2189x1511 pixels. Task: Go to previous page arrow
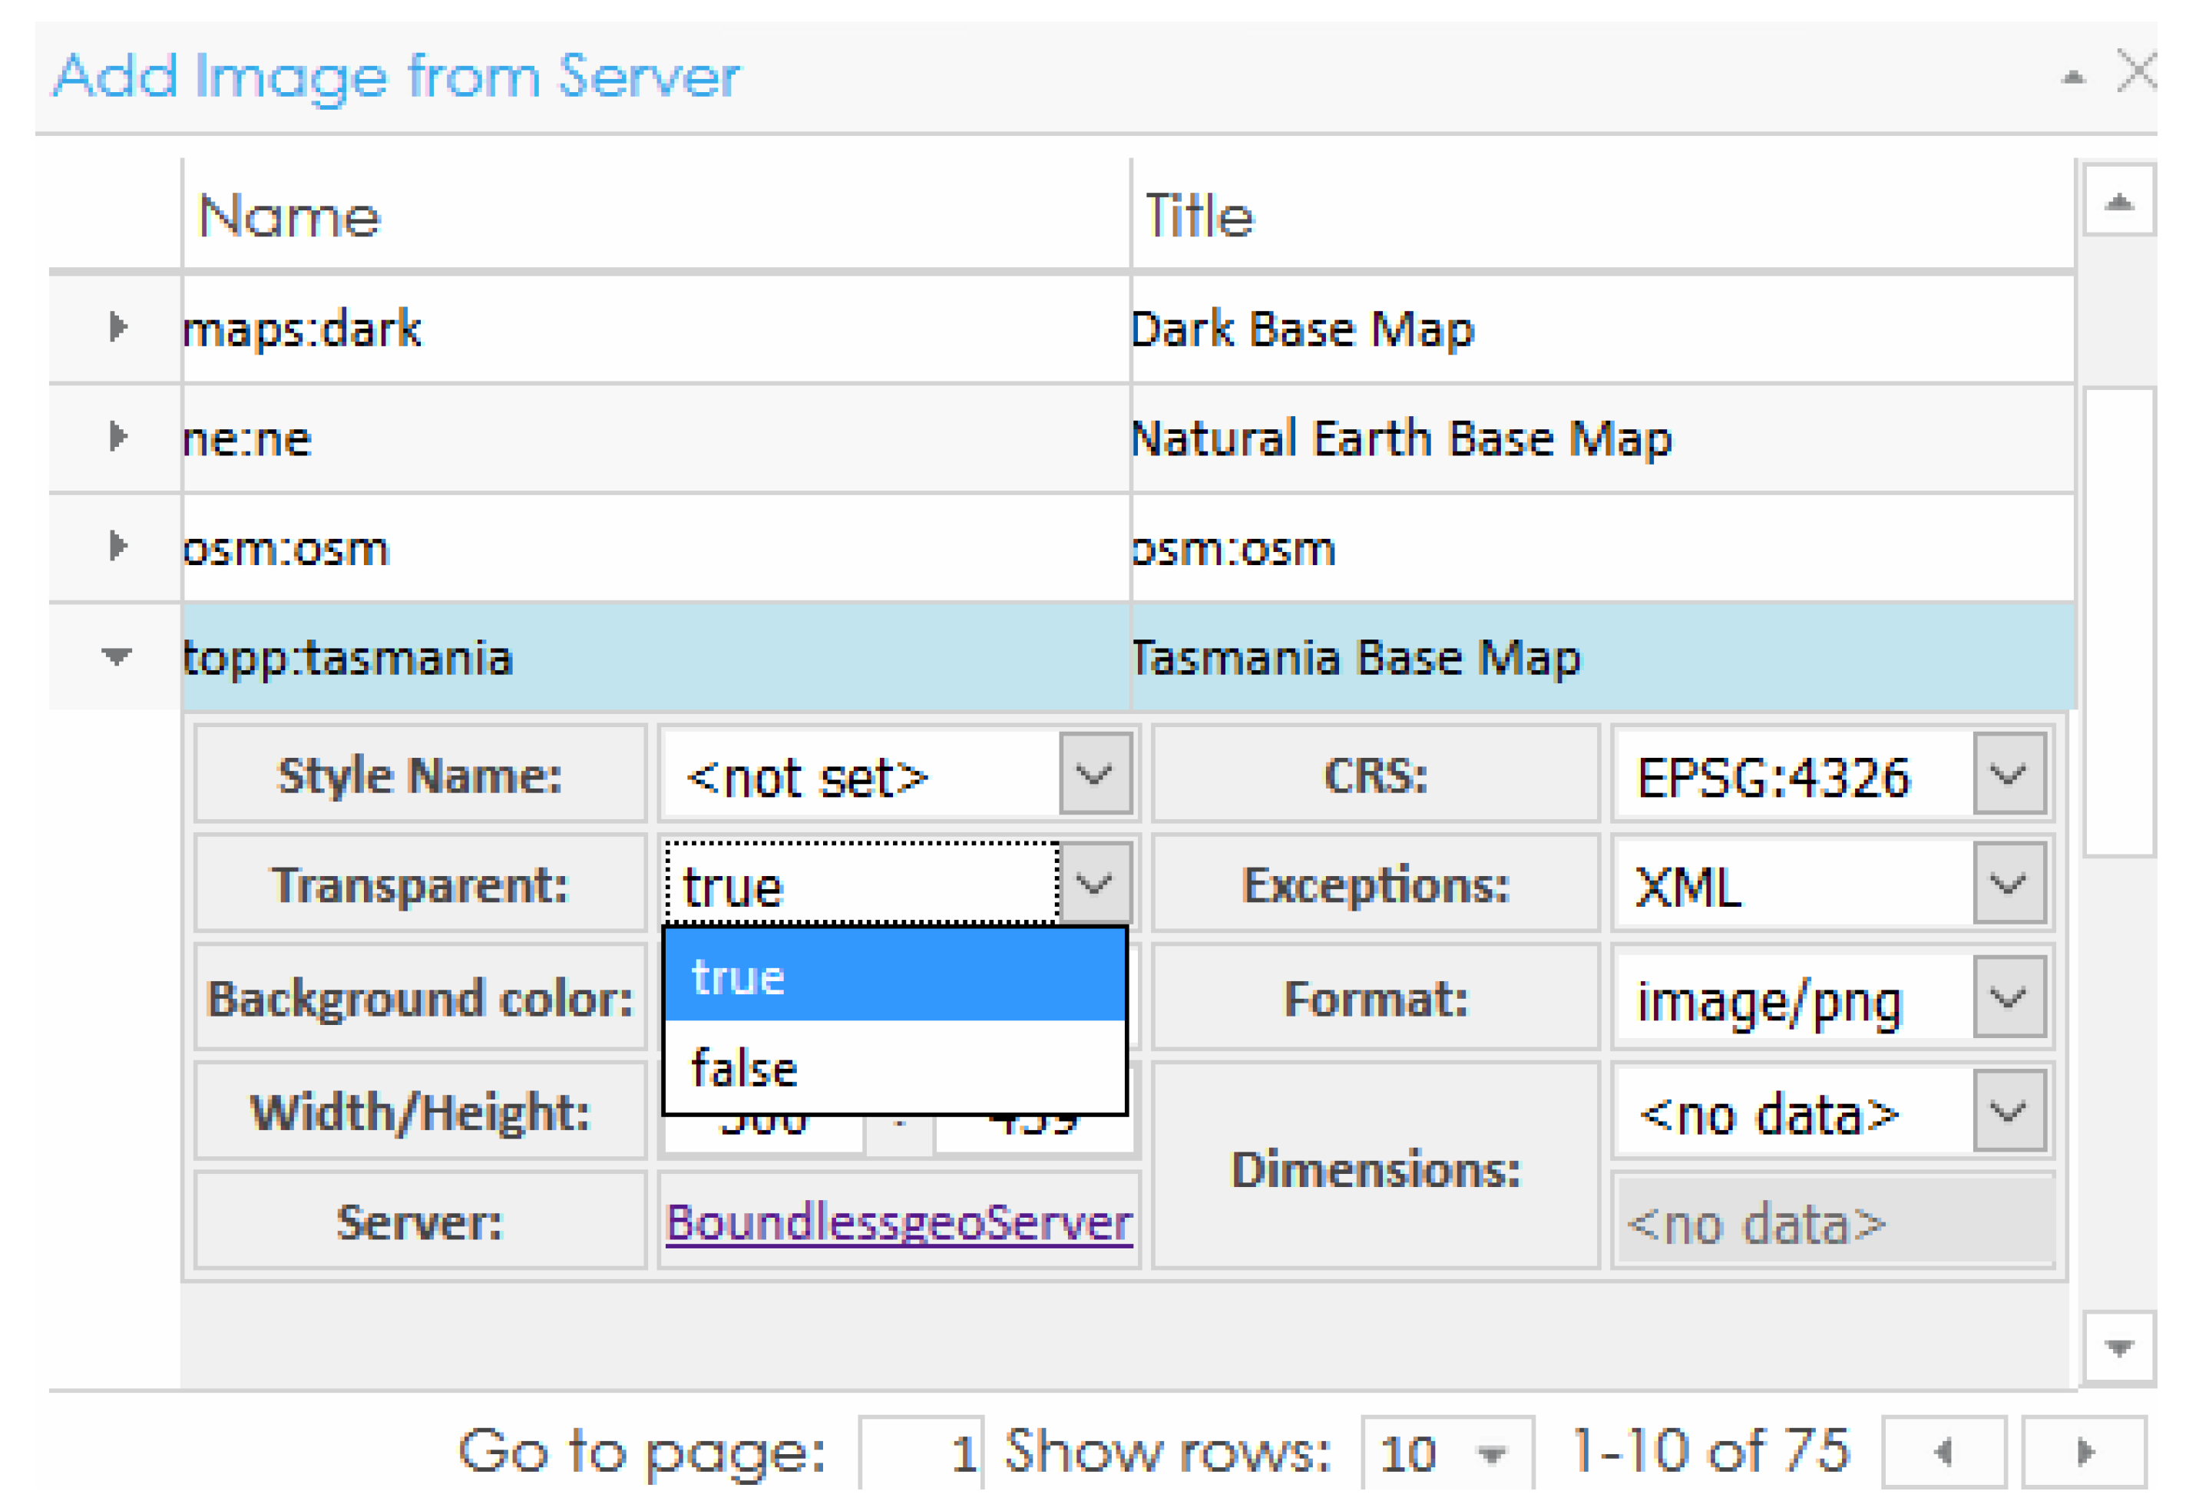click(1944, 1453)
